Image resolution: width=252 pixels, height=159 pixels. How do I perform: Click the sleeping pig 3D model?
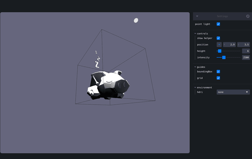tap(109, 85)
